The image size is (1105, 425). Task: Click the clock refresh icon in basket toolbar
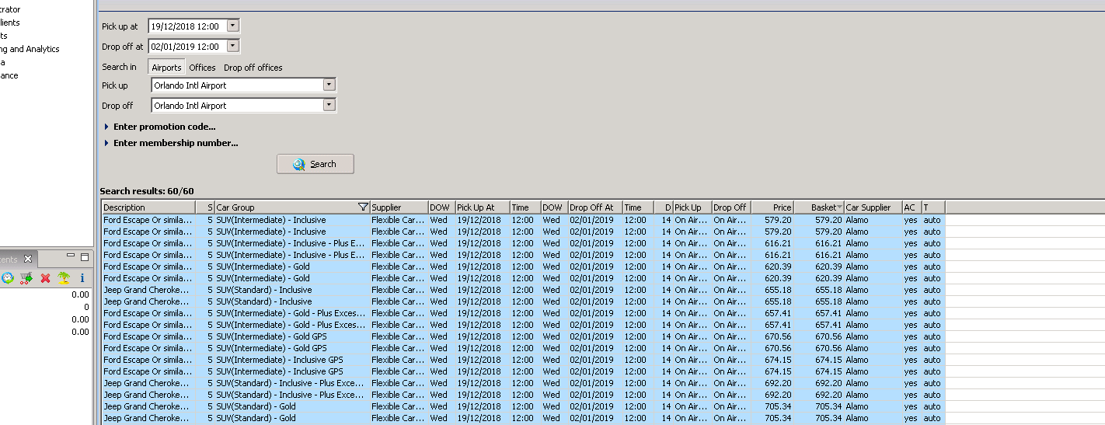(x=8, y=277)
